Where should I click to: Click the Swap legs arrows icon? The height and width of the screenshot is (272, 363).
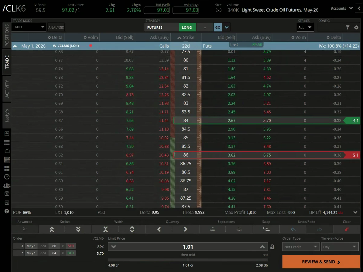(x=266, y=229)
